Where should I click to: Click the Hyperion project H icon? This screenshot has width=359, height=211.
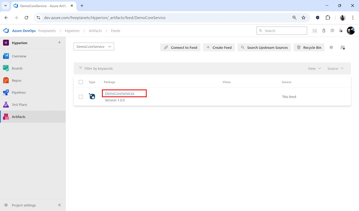tap(6, 43)
